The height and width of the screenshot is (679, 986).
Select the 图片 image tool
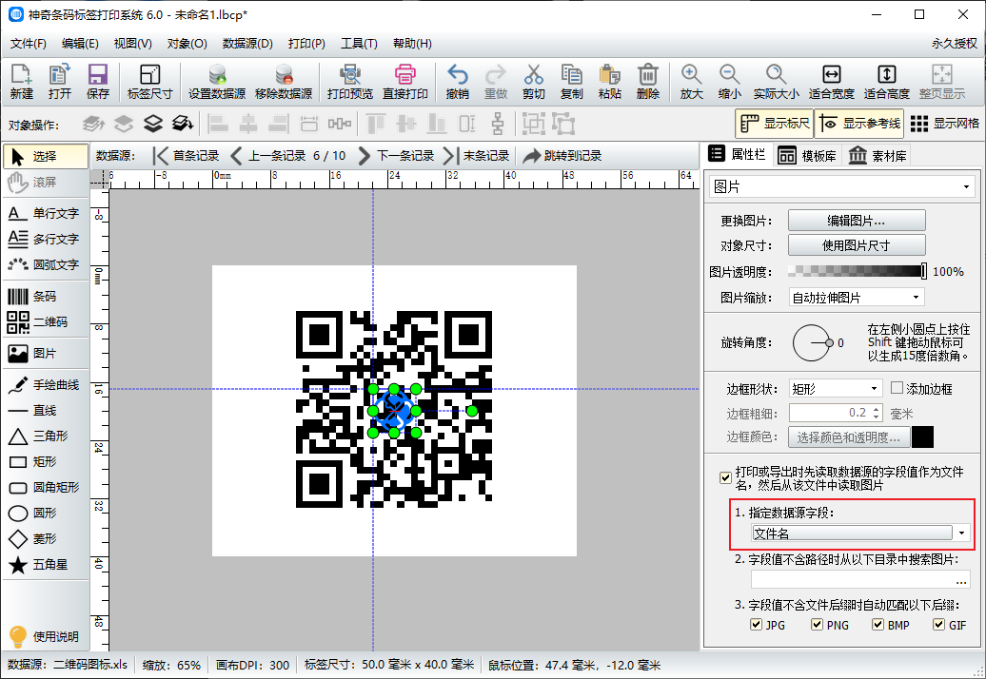(x=45, y=354)
